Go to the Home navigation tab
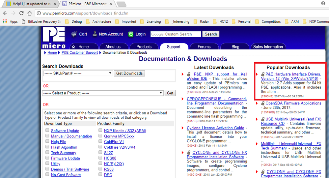This screenshot has height=178, width=329. point(84,46)
